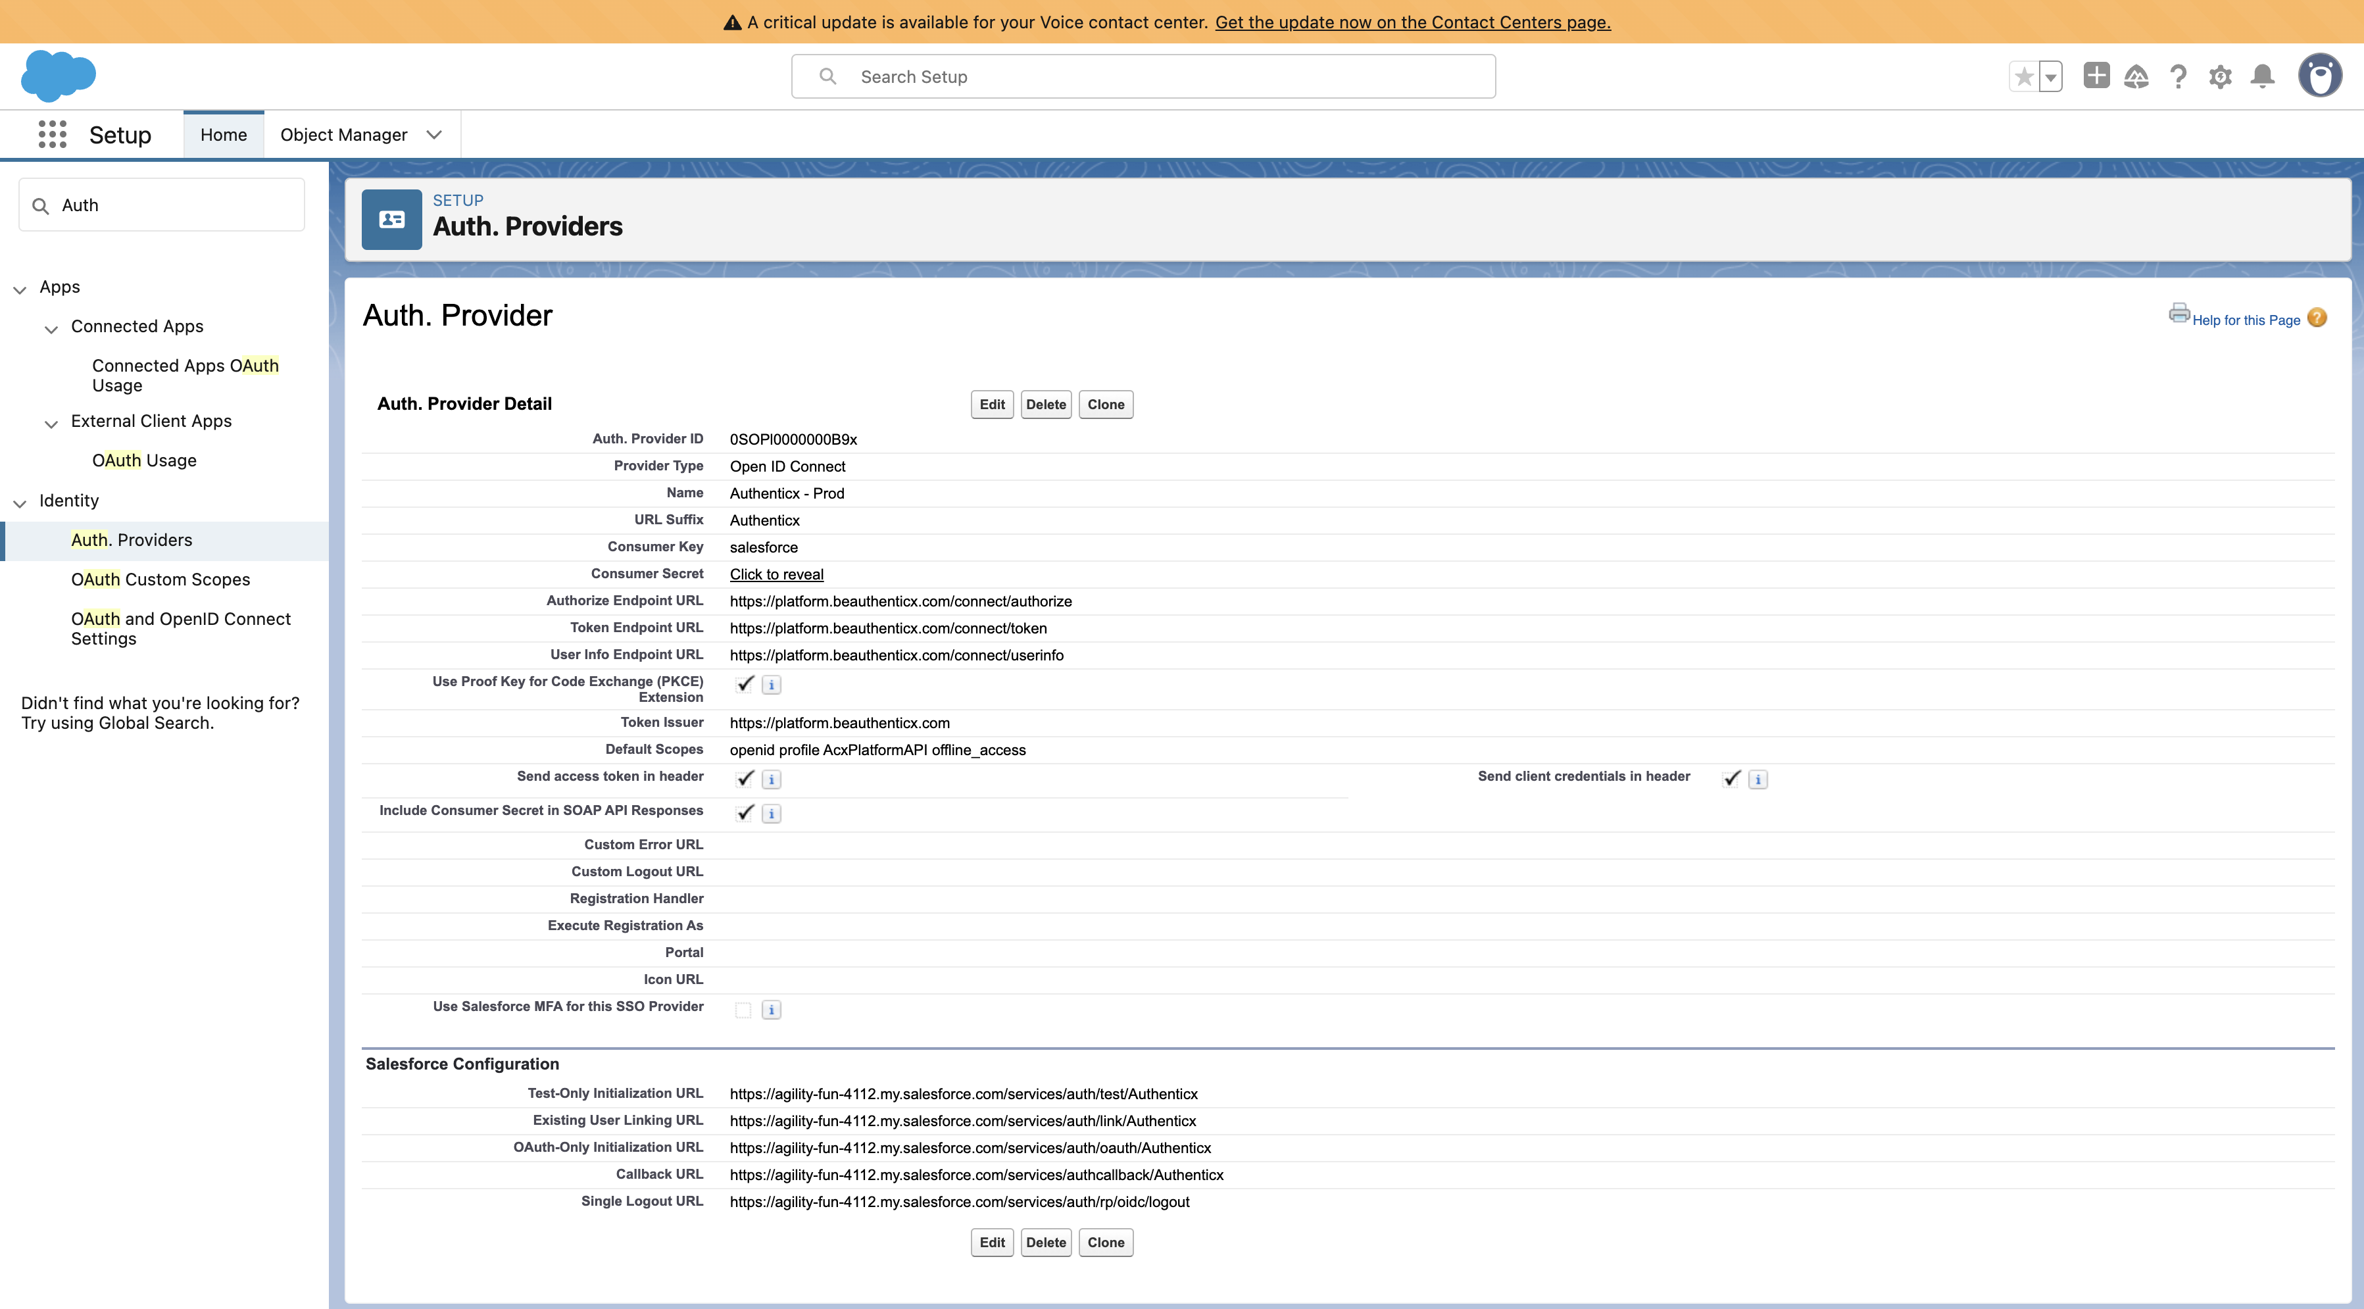Select the User Info Endpoint URL value
The image size is (2364, 1309).
pyautogui.click(x=897, y=654)
